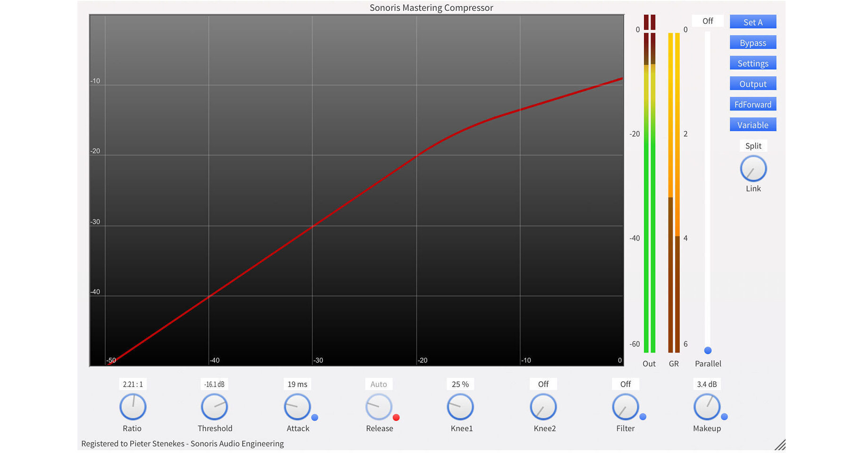Click the registration text at the bottom

click(183, 444)
